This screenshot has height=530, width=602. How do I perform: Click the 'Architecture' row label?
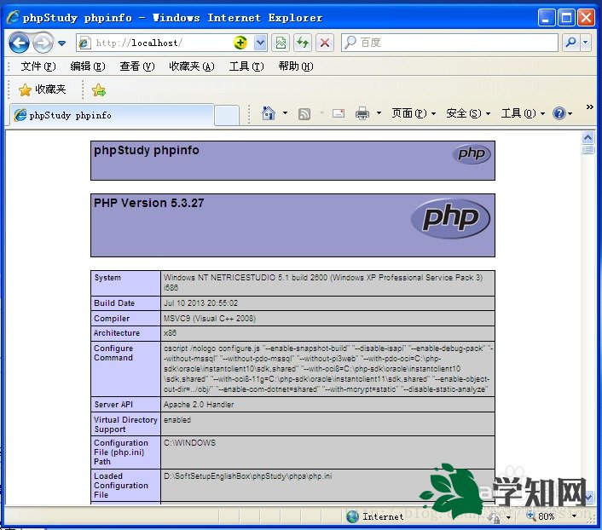click(x=117, y=332)
